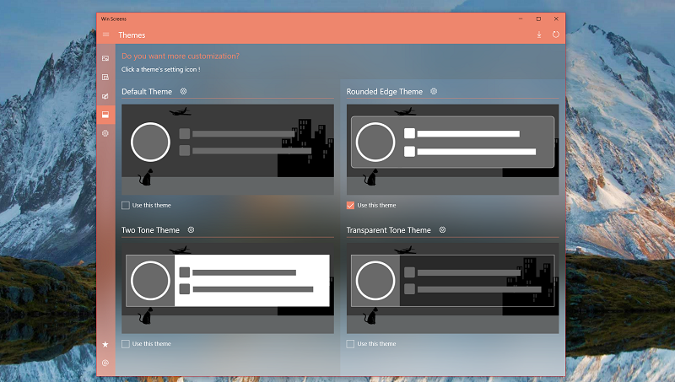675x382 pixels.
Task: Maximize the Win Screens window
Action: coord(538,19)
